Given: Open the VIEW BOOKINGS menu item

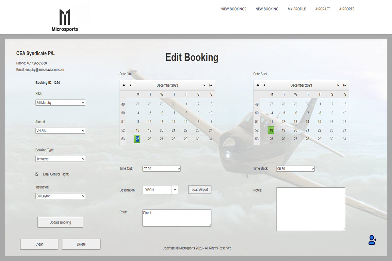Looking at the screenshot, I should coord(234,9).
